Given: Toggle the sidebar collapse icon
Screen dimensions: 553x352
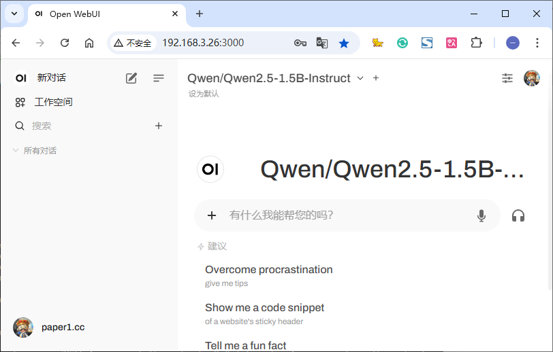Looking at the screenshot, I should 159,78.
